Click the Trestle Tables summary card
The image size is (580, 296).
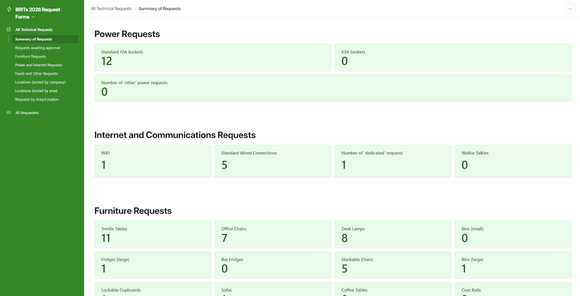(x=152, y=234)
